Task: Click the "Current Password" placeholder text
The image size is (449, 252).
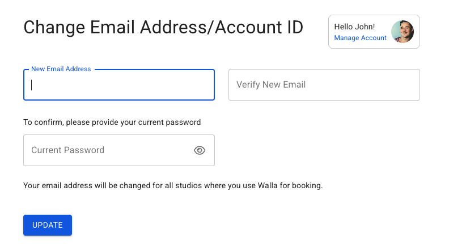Action: pos(67,150)
